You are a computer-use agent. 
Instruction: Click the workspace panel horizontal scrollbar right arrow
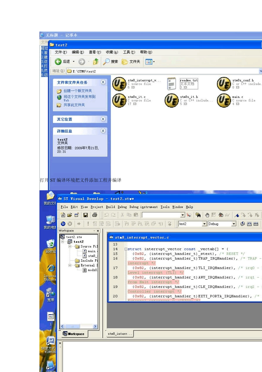pyautogui.click(x=95, y=326)
